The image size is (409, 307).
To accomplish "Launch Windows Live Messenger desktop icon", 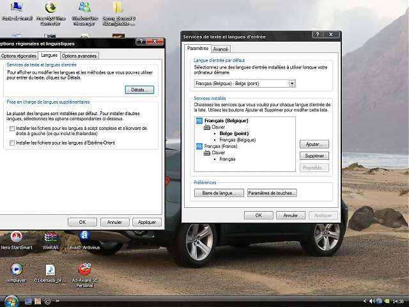I will tap(84, 9).
